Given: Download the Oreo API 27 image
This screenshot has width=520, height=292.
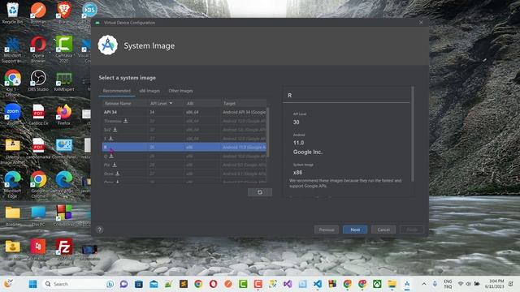Looking at the screenshot, I should tap(117, 174).
